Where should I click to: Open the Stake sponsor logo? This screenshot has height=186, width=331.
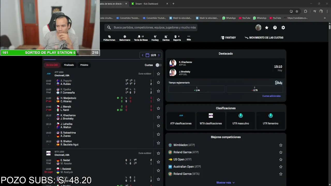click(279, 83)
